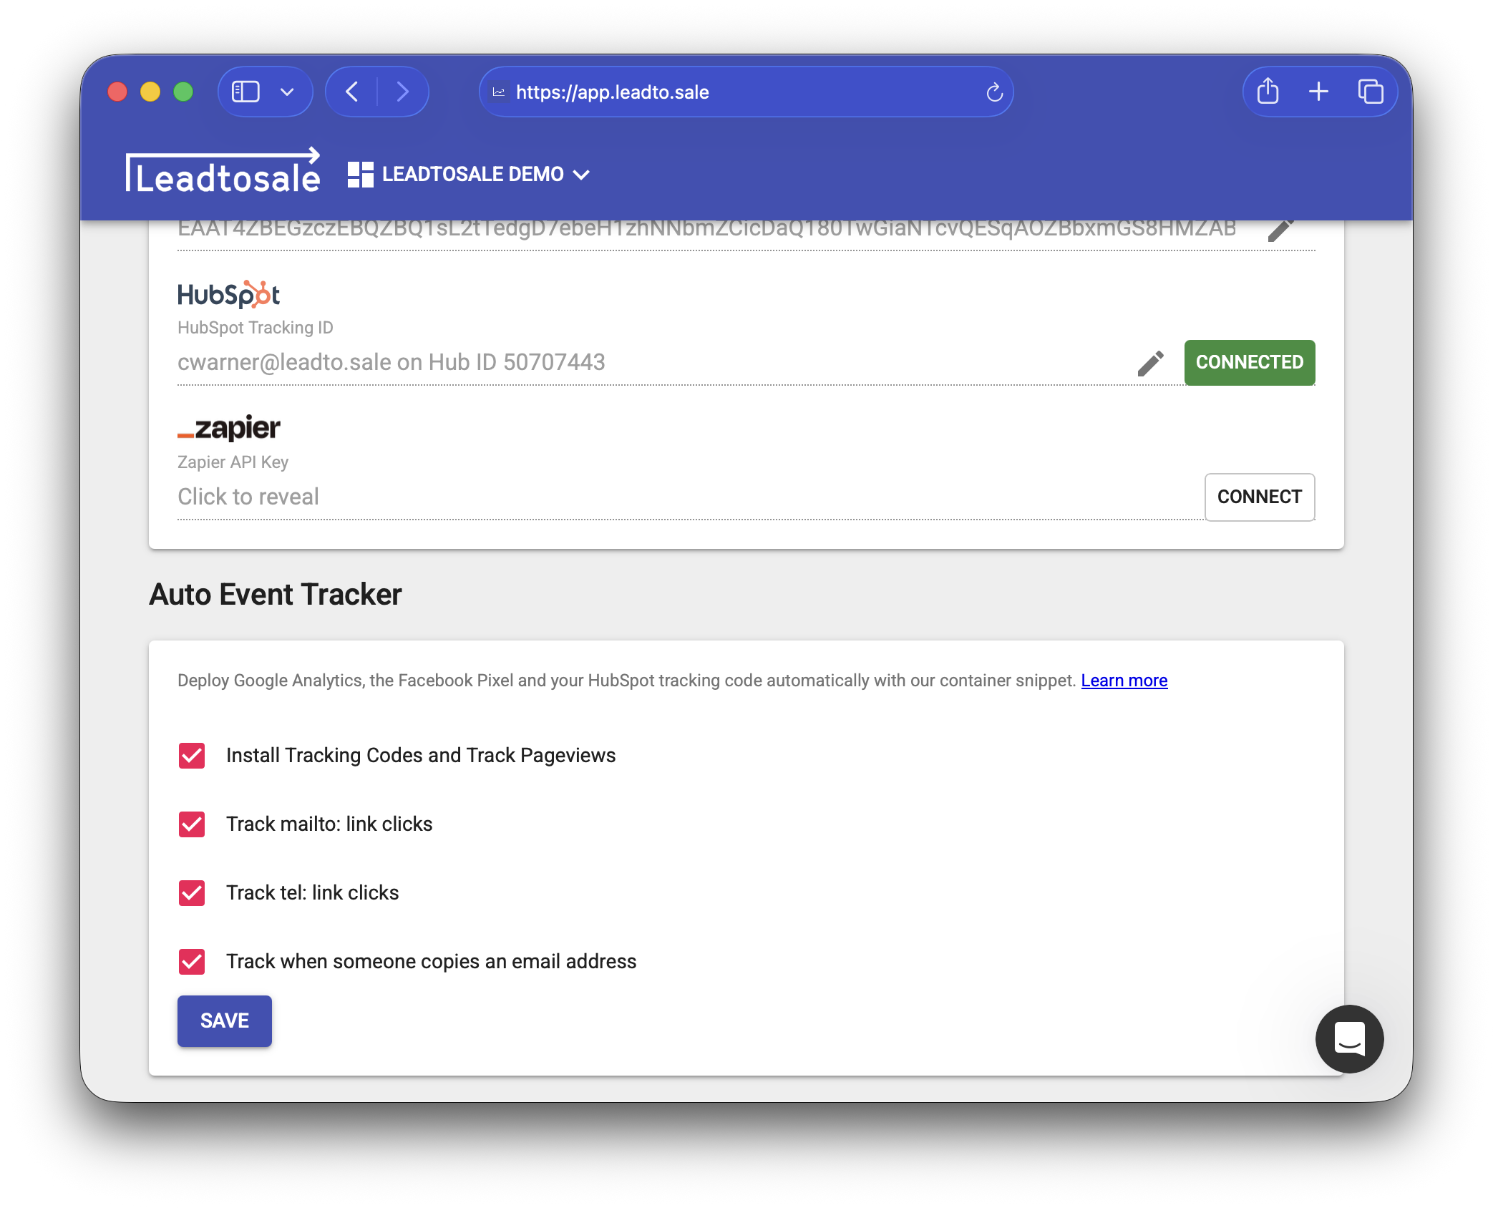Click the Share button in the browser toolbar
1493x1208 pixels.
coord(1268,92)
